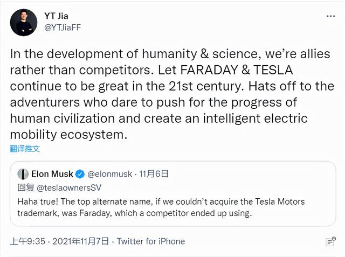
Task: Click the 回复 reply label in quoted tweet
Action: [x=26, y=187]
